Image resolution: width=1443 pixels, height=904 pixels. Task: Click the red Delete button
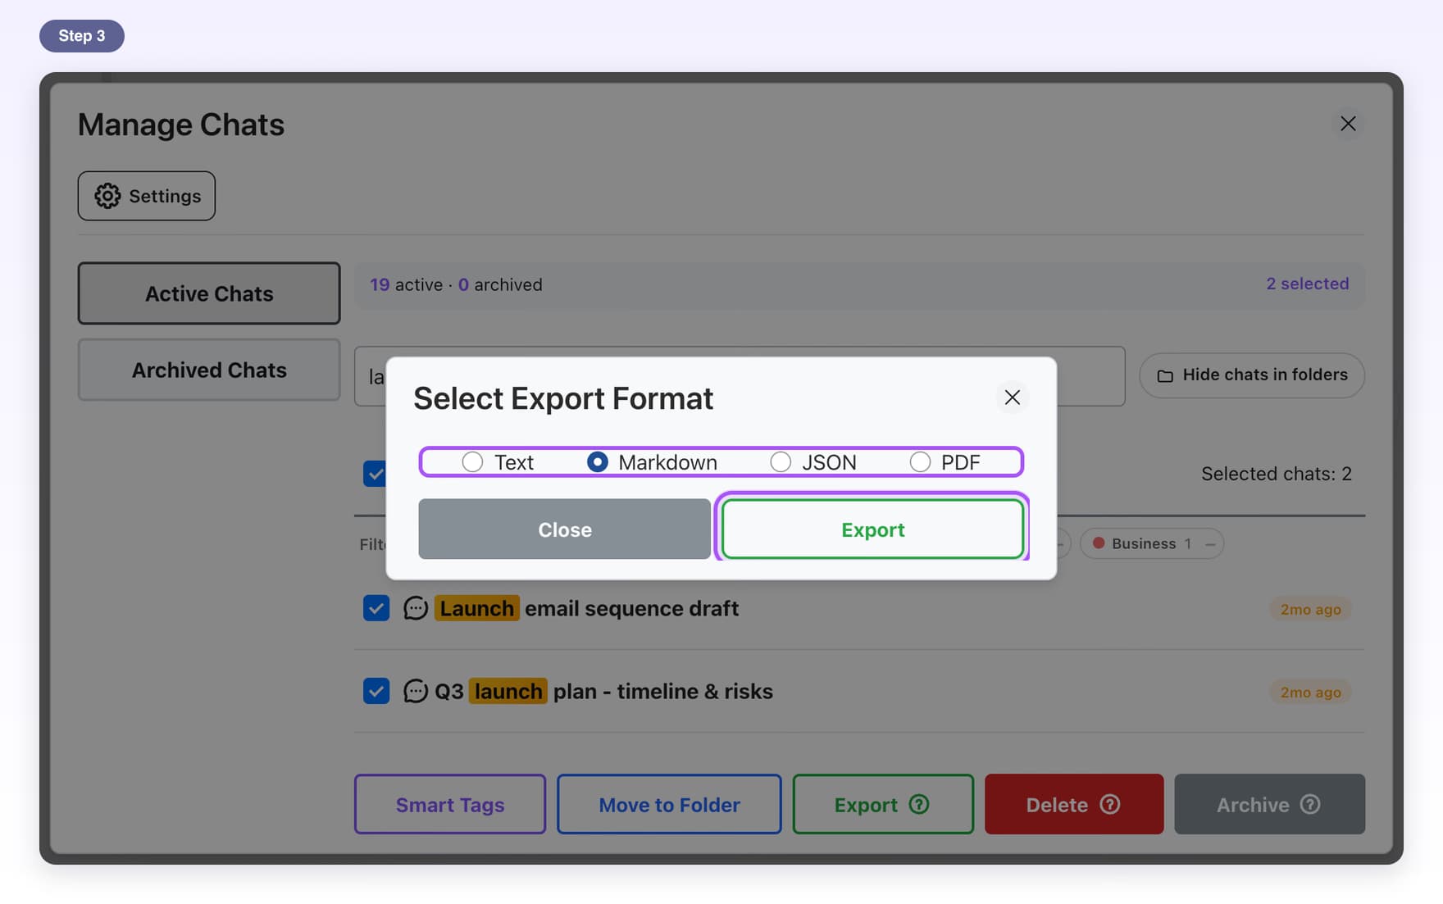1074,804
